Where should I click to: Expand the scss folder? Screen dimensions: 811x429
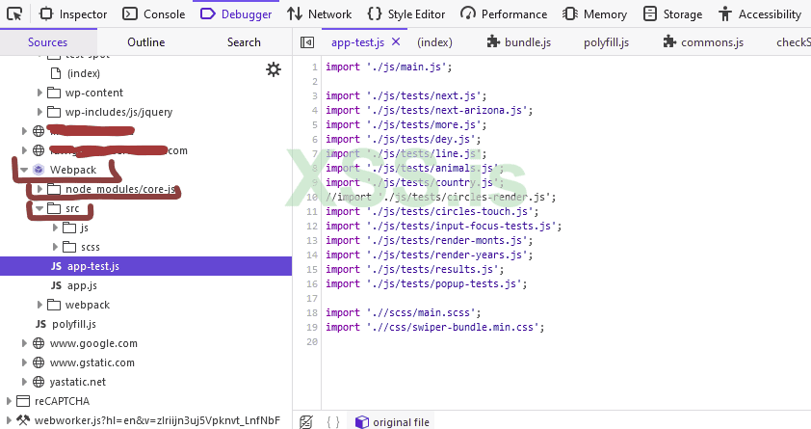[56, 247]
